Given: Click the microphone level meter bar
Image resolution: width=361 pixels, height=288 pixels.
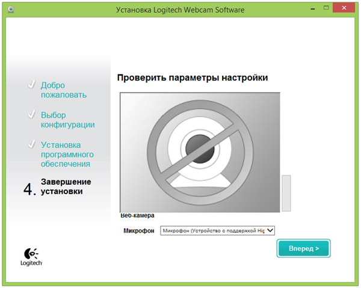Looking at the screenshot, I should point(286,193).
